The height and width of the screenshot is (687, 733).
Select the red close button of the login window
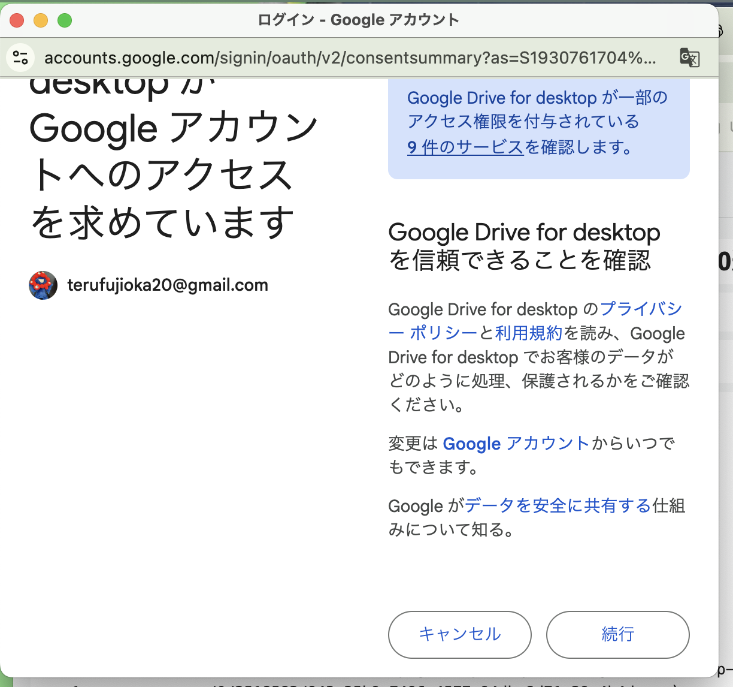point(16,20)
